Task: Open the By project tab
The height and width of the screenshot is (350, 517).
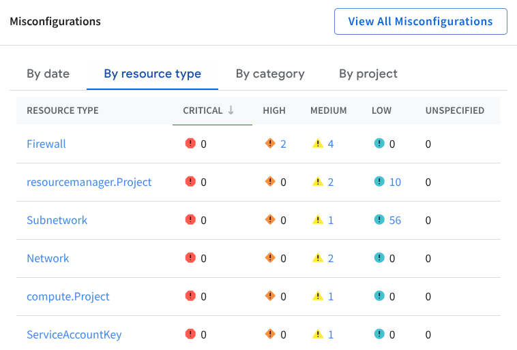Action: 368,74
